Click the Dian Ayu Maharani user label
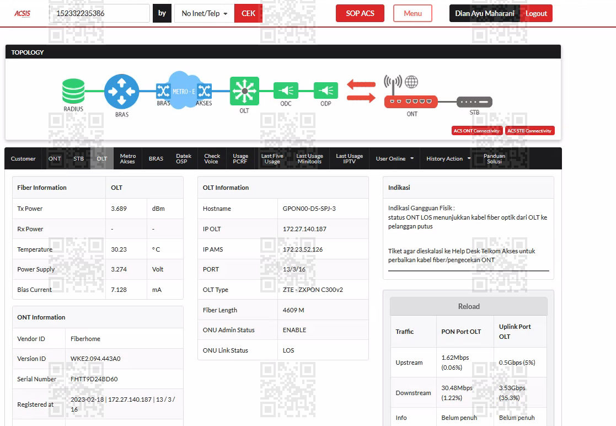 484,13
